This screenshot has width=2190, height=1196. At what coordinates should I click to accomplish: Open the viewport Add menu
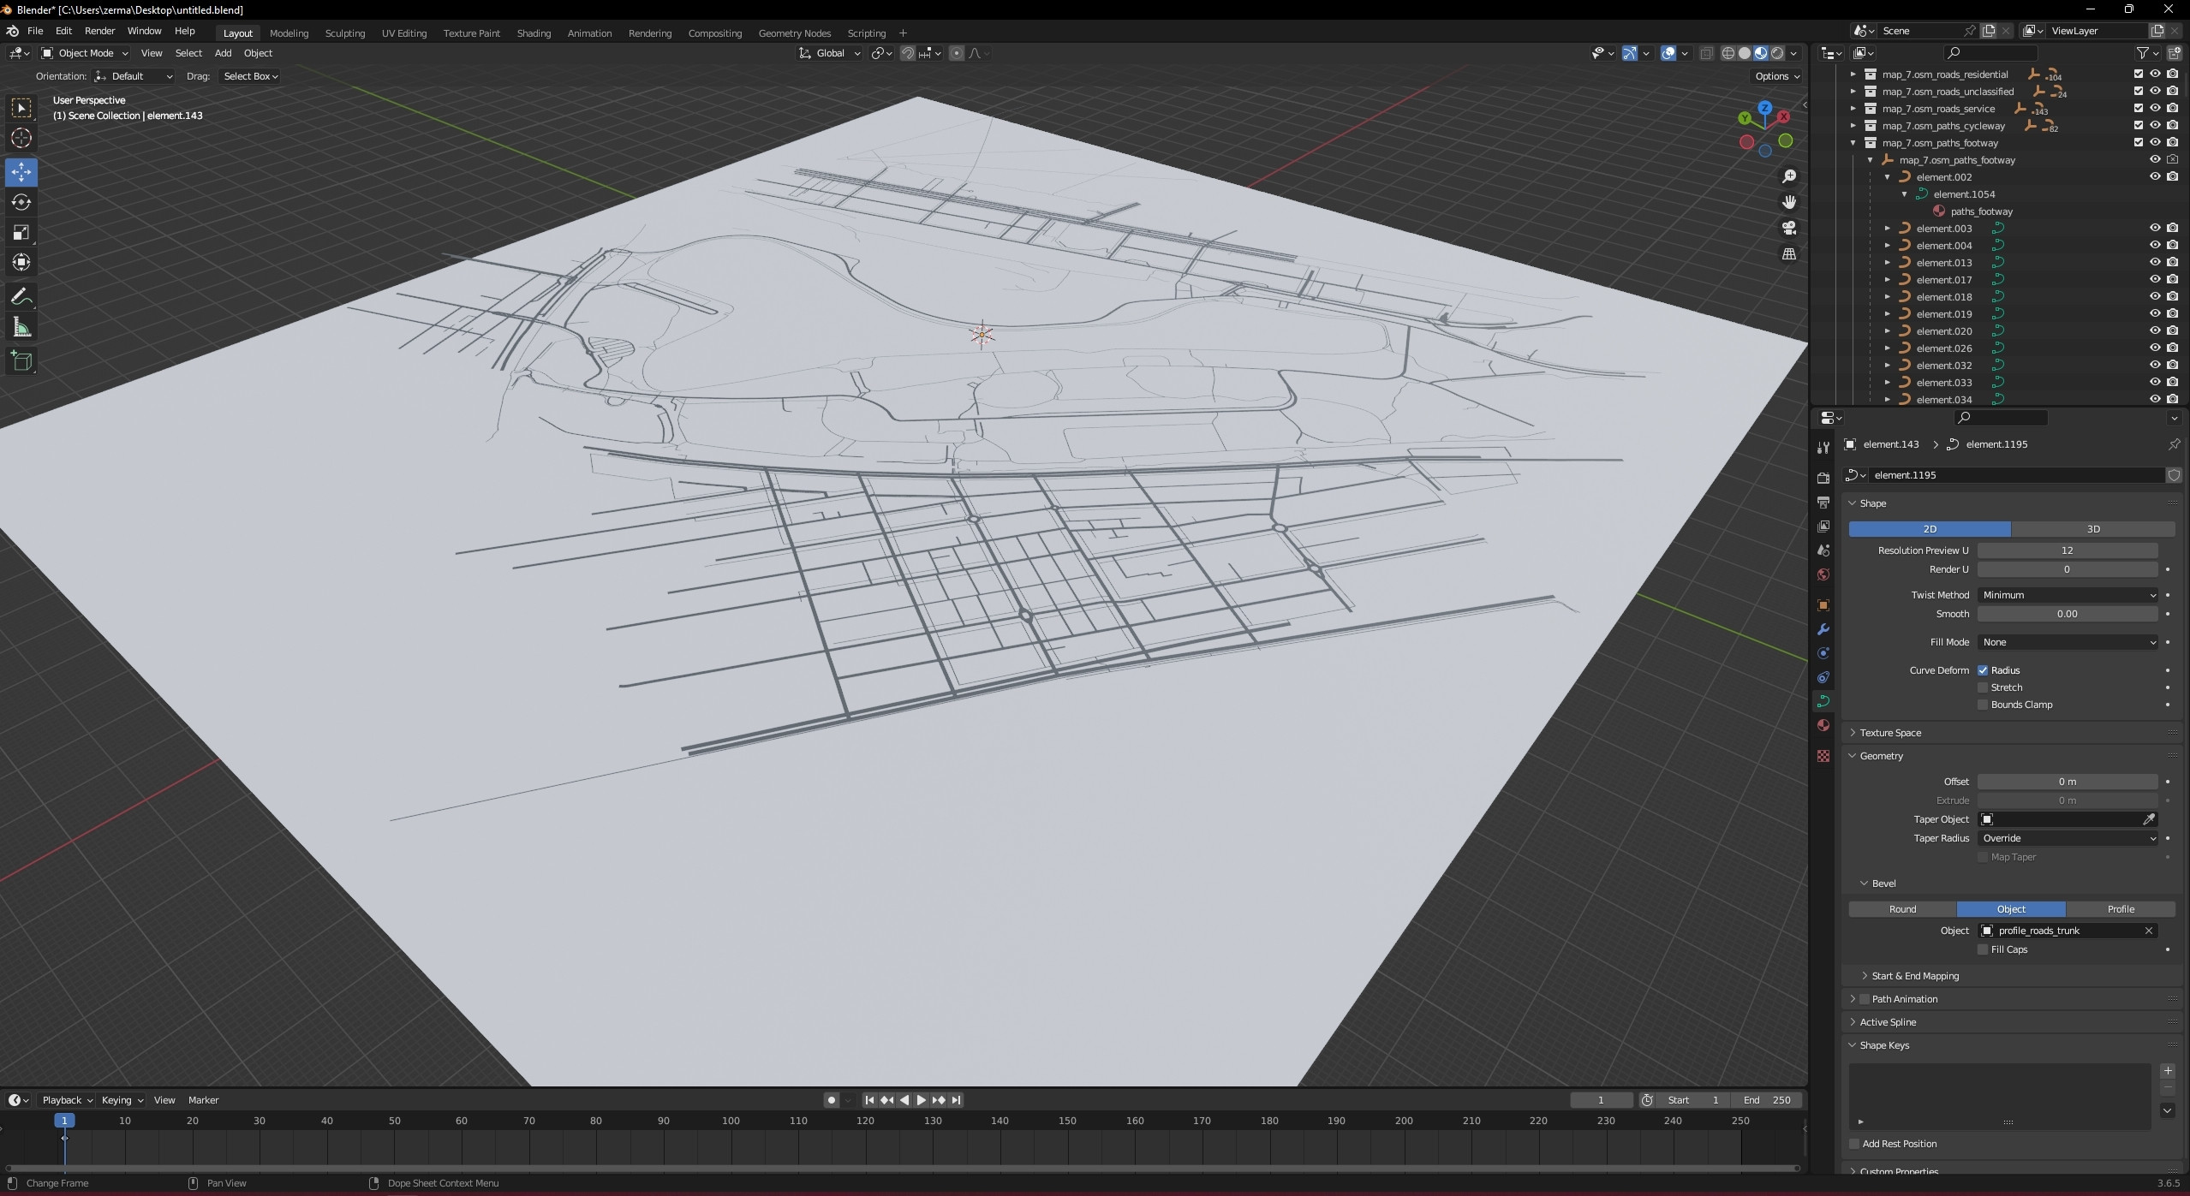point(223,53)
